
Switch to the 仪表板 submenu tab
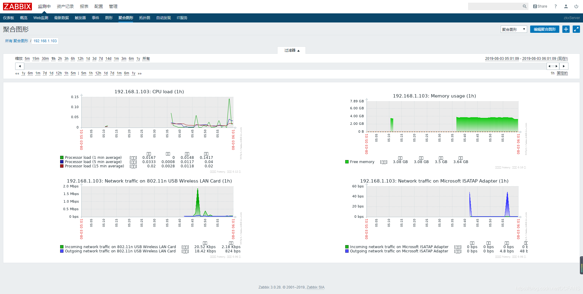9,18
